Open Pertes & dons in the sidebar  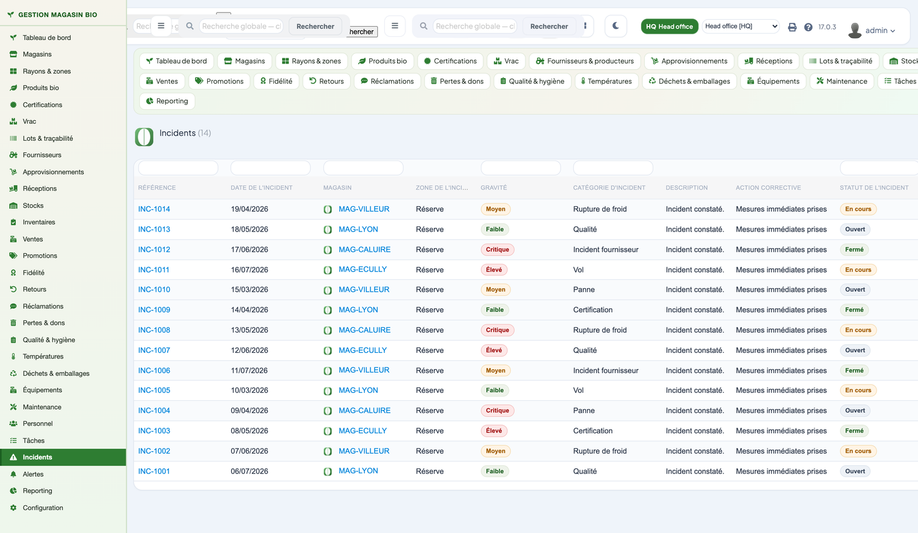63,323
